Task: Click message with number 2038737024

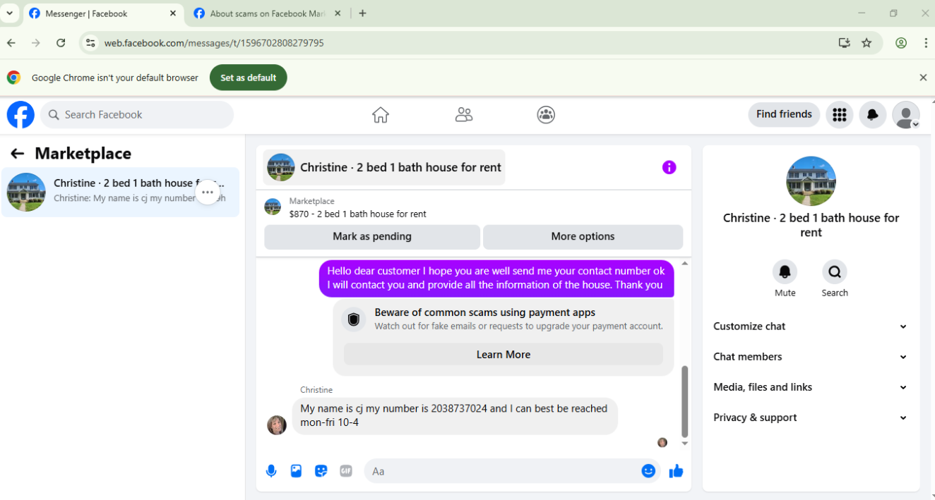Action: coord(454,415)
